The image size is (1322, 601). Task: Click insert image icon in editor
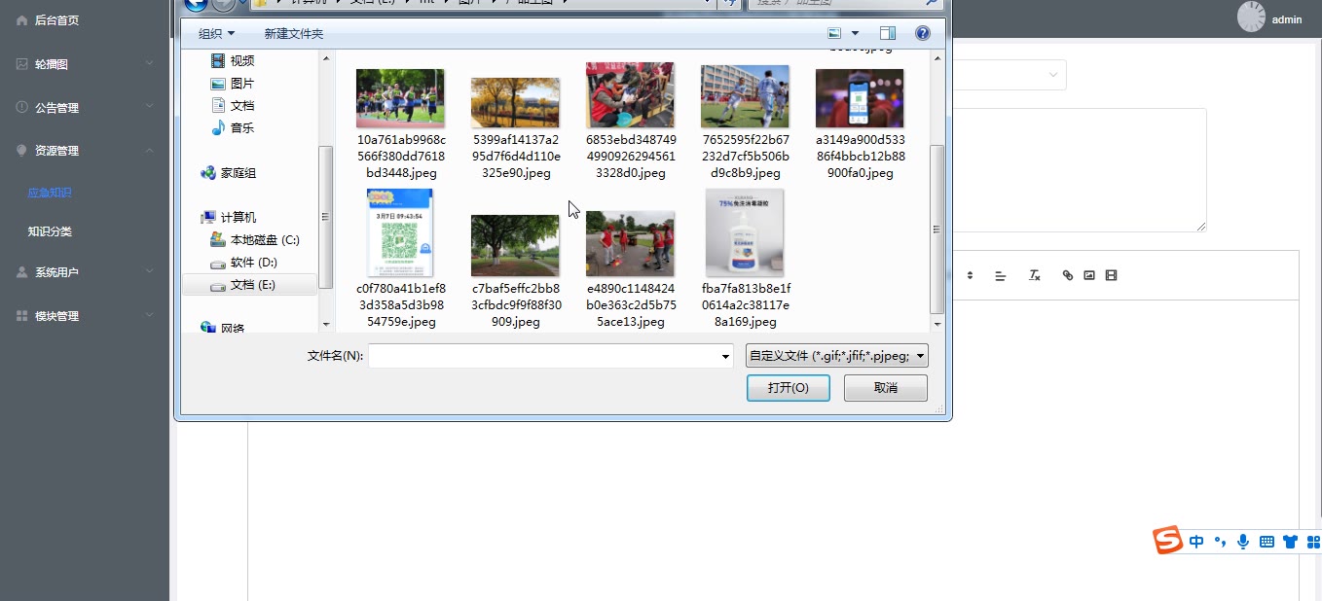[1089, 275]
